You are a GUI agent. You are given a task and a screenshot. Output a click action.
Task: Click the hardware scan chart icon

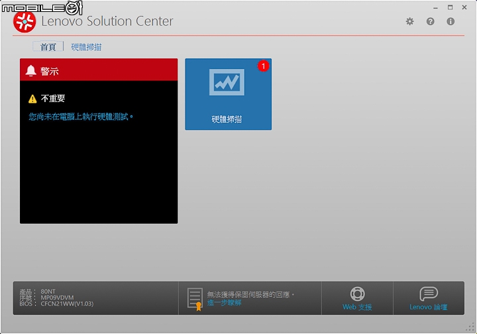(227, 82)
